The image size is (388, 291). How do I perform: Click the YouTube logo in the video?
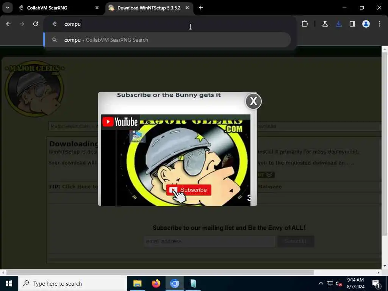[120, 122]
